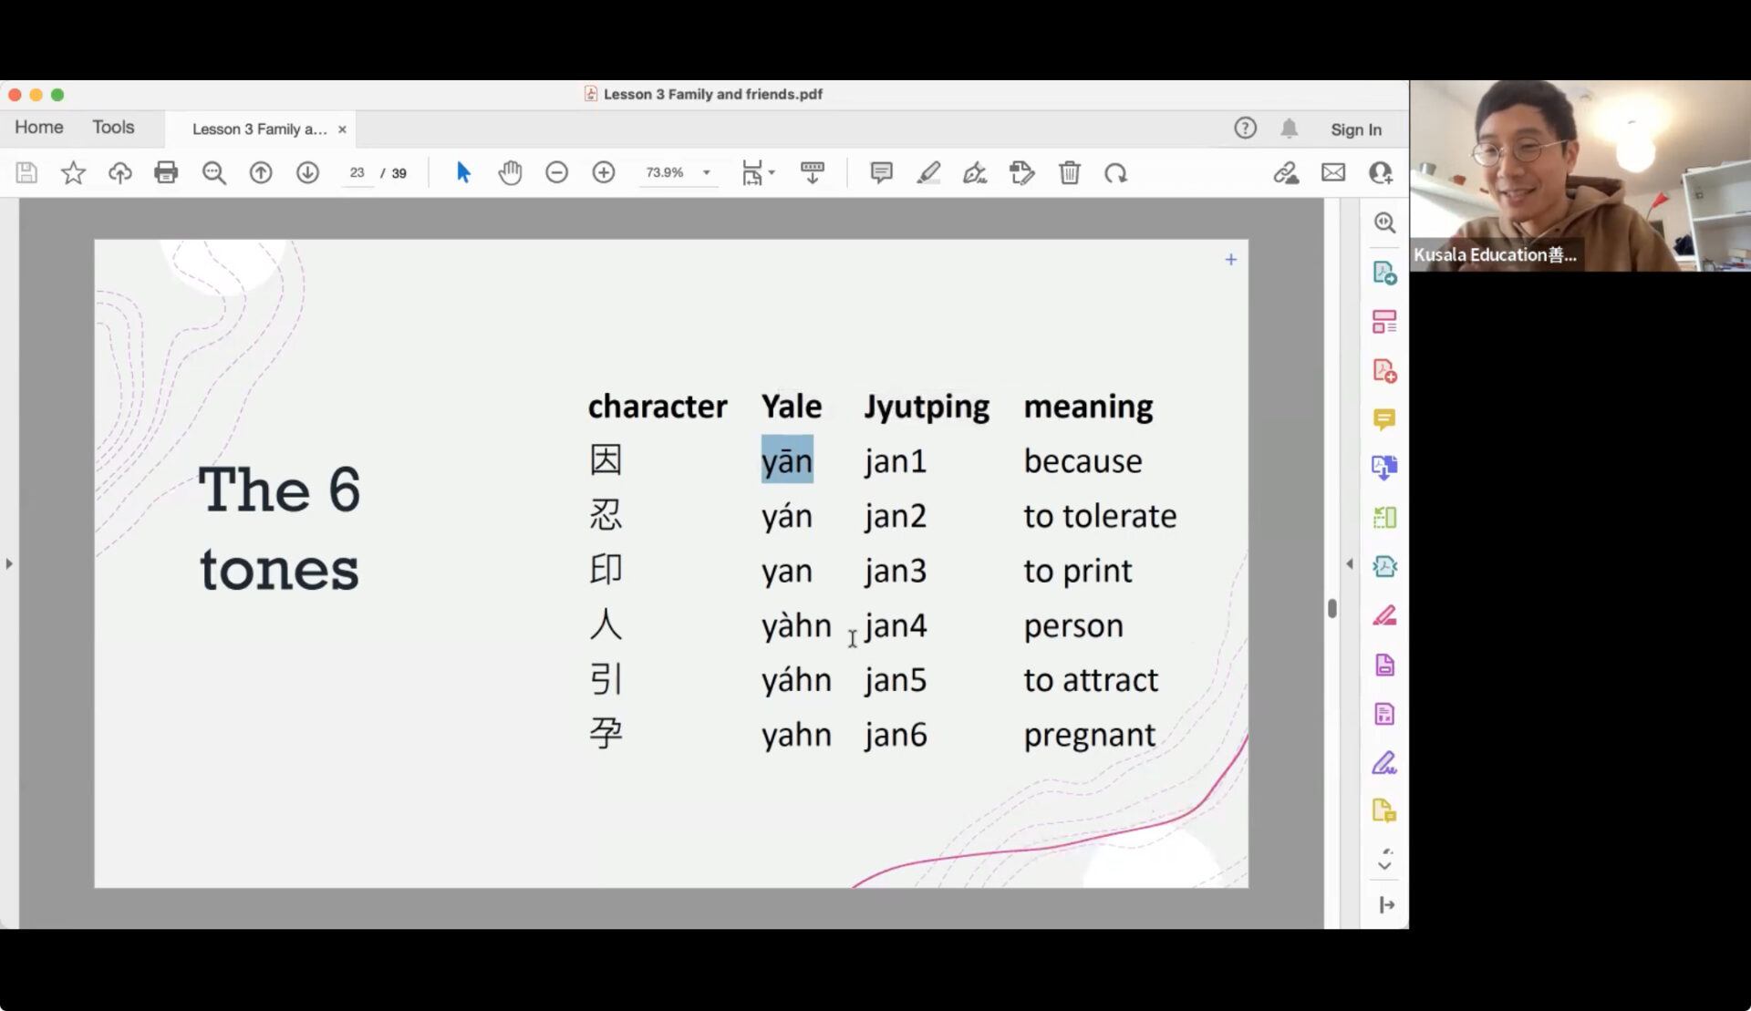Open Organize Pages tool in sidebar
This screenshot has height=1011, width=1751.
tap(1384, 322)
